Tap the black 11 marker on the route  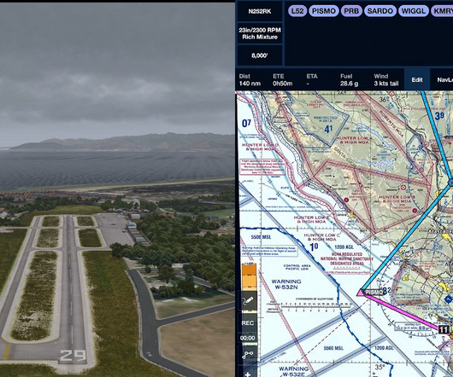pos(444,329)
